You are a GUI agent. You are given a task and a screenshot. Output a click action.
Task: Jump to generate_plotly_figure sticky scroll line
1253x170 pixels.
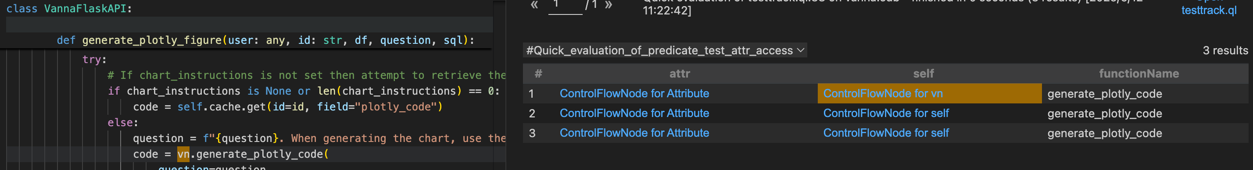click(265, 40)
